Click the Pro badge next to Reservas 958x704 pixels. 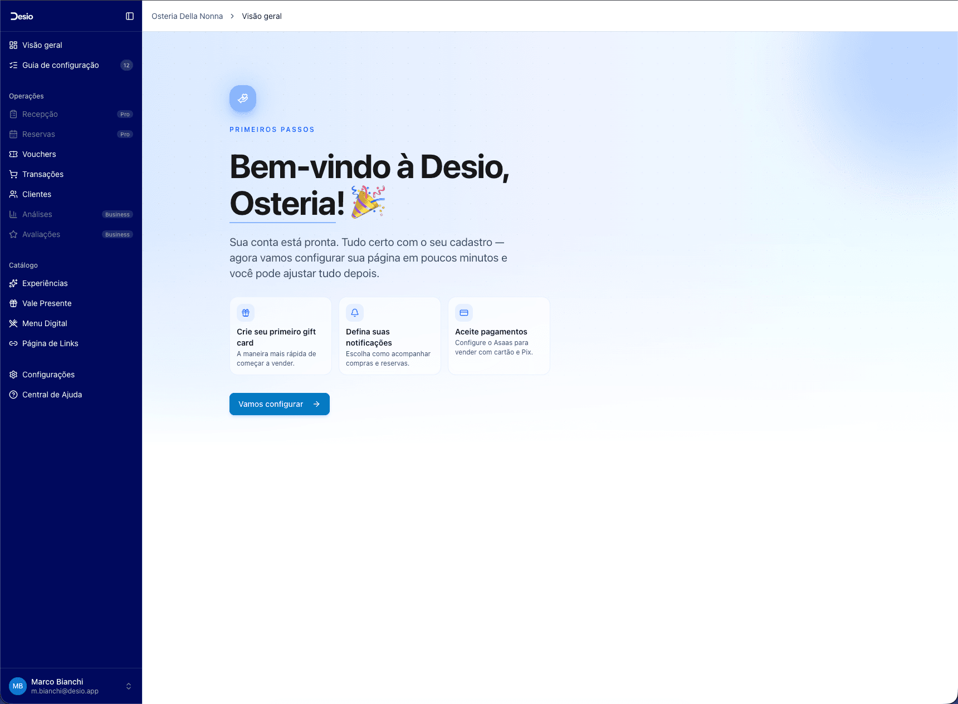[125, 134]
